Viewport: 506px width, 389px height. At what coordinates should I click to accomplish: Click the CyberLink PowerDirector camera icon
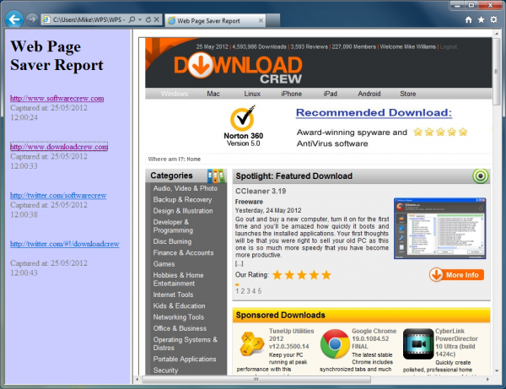[x=418, y=344]
